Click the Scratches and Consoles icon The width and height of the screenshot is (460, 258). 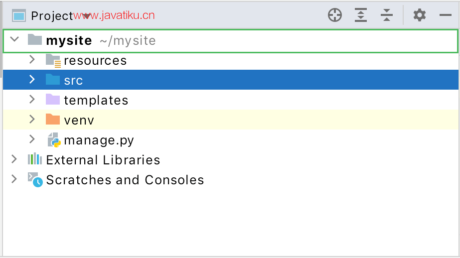[35, 179]
